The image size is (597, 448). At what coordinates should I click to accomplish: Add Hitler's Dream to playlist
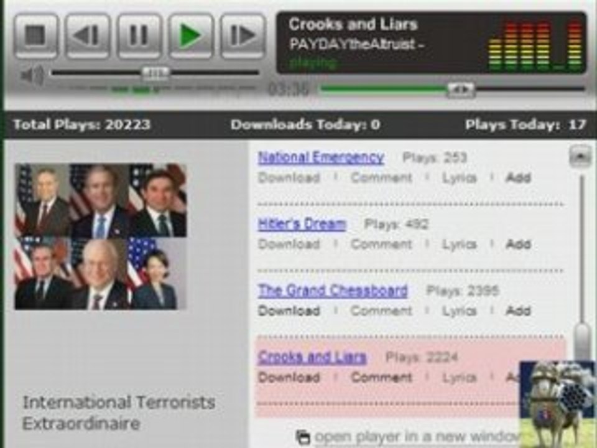tap(518, 244)
